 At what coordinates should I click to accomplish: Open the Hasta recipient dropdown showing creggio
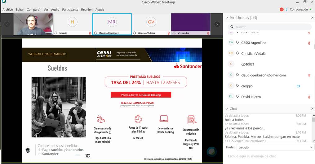coord(275,147)
